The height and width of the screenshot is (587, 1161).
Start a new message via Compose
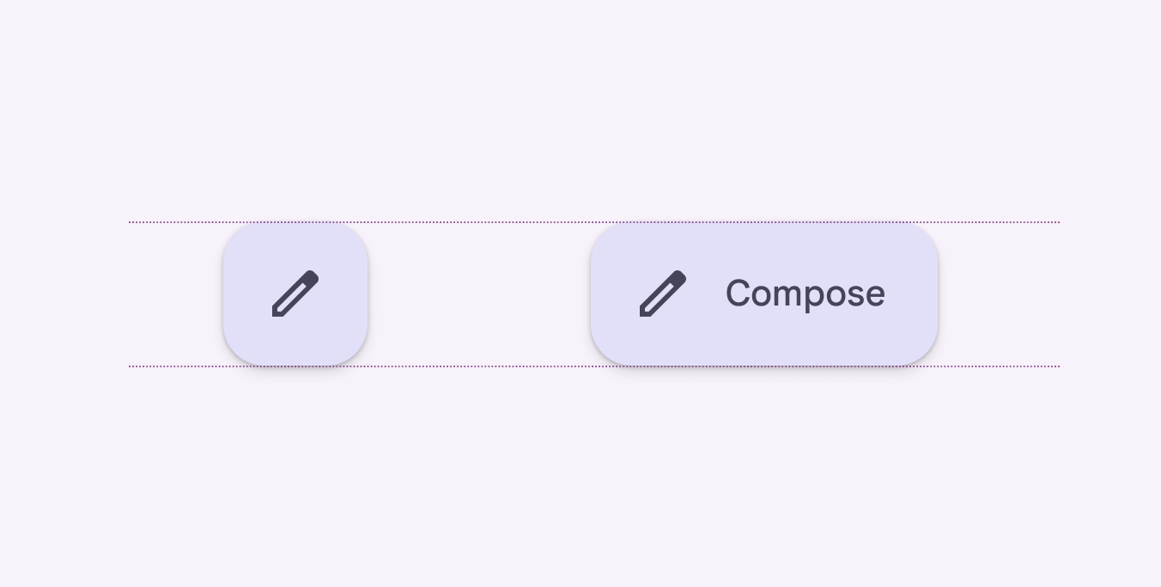[764, 293]
